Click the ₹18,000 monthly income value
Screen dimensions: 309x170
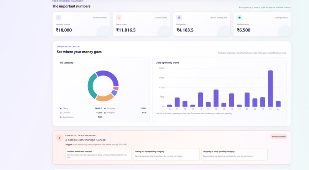click(64, 30)
